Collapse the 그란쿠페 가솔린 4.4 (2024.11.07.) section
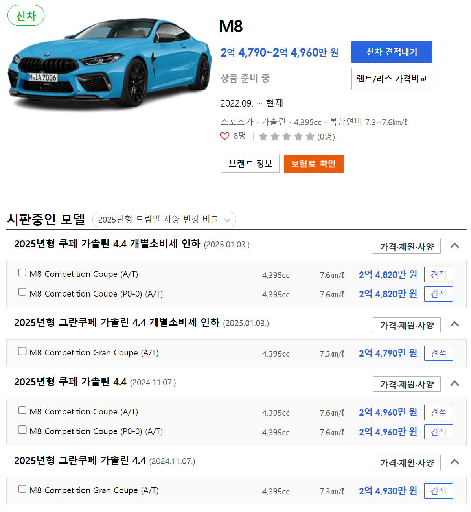471x512 pixels. [x=454, y=462]
